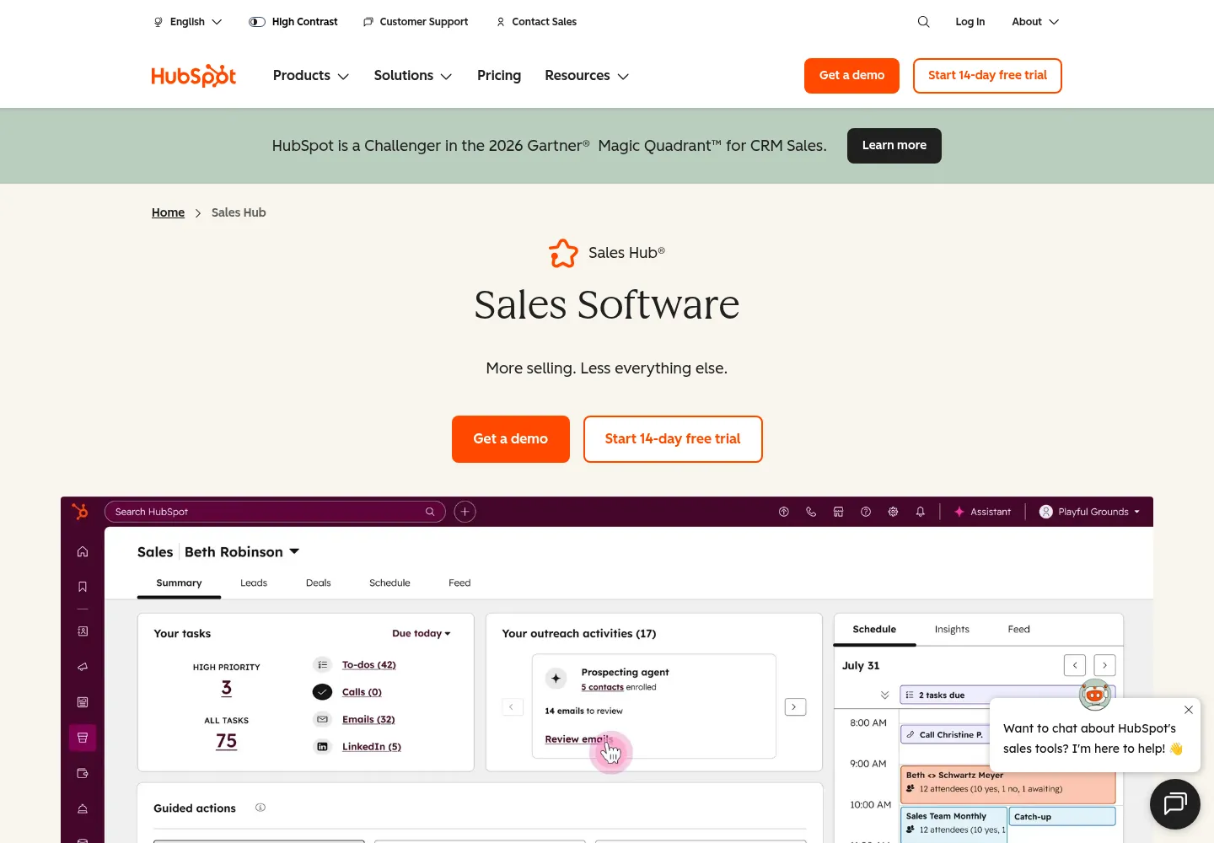Click the plus icon beside Search HubSpot
1214x843 pixels.
click(x=465, y=512)
